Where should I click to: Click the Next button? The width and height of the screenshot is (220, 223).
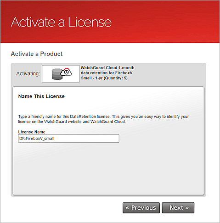(178, 208)
